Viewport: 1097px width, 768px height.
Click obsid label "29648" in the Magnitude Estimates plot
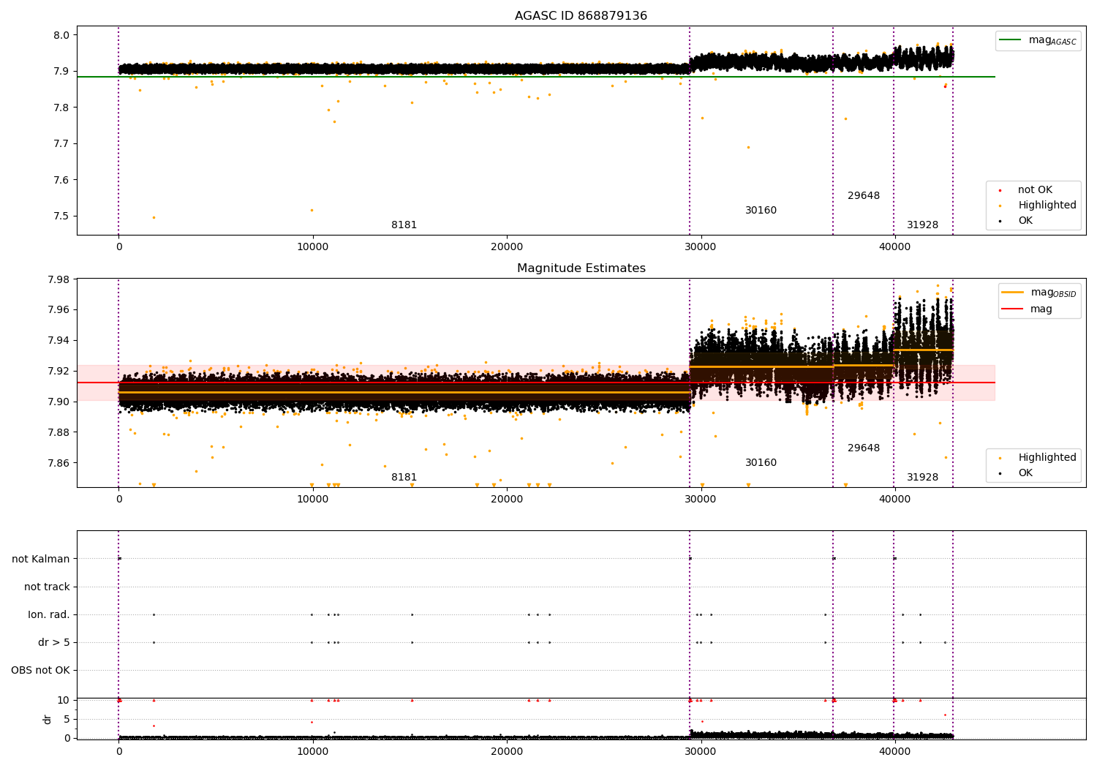coord(864,448)
